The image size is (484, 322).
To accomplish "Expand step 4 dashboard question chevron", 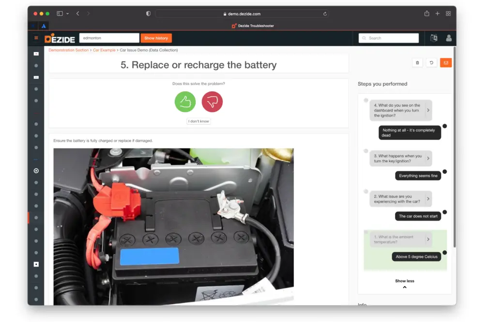I will (x=428, y=111).
